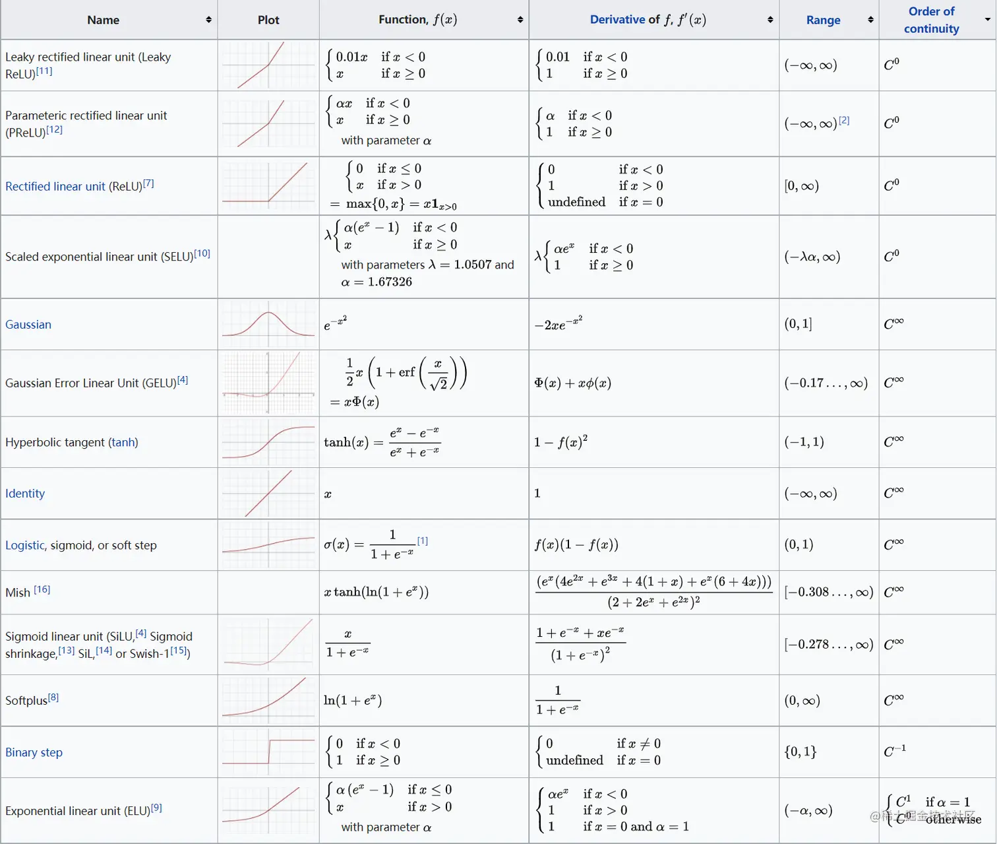The height and width of the screenshot is (844, 997).
Task: Select x tanh(ln(1+eˣ)) Mish formula
Action: pyautogui.click(x=377, y=593)
